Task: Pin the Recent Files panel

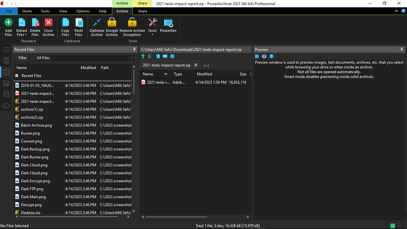Action: coord(134,49)
